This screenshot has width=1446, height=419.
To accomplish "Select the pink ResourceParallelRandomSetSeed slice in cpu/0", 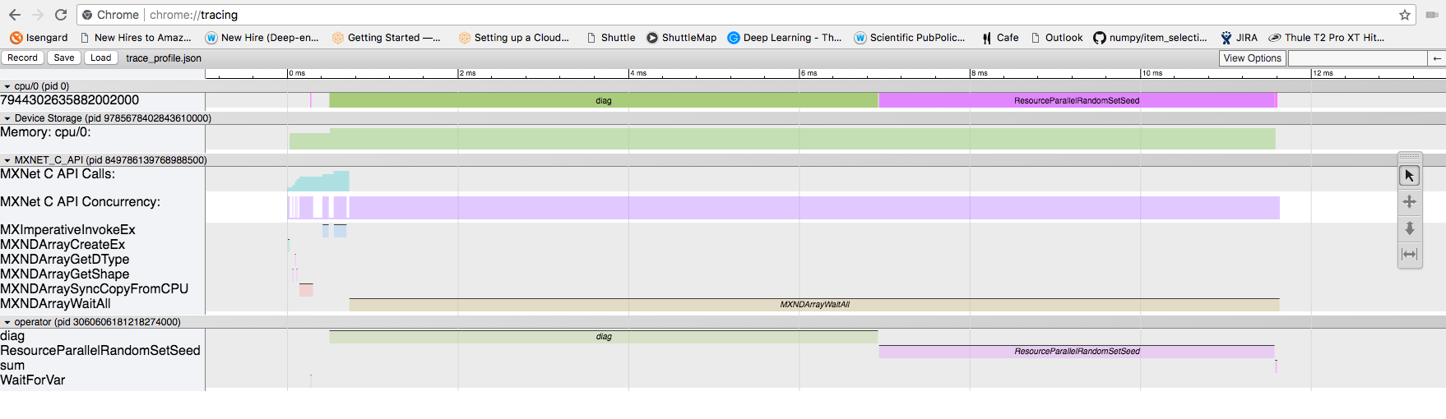I will point(1076,101).
